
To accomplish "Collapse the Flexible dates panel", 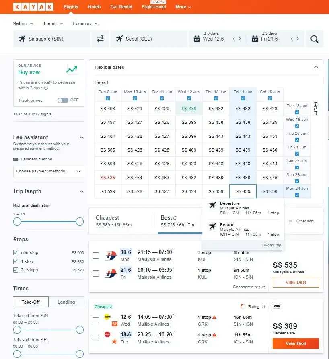I will tap(316, 67).
